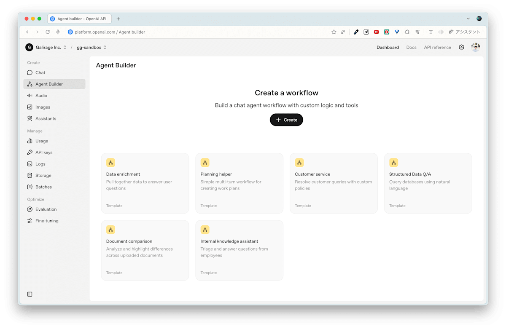Click the アシスタント assistant button
506x329 pixels.
tap(465, 32)
